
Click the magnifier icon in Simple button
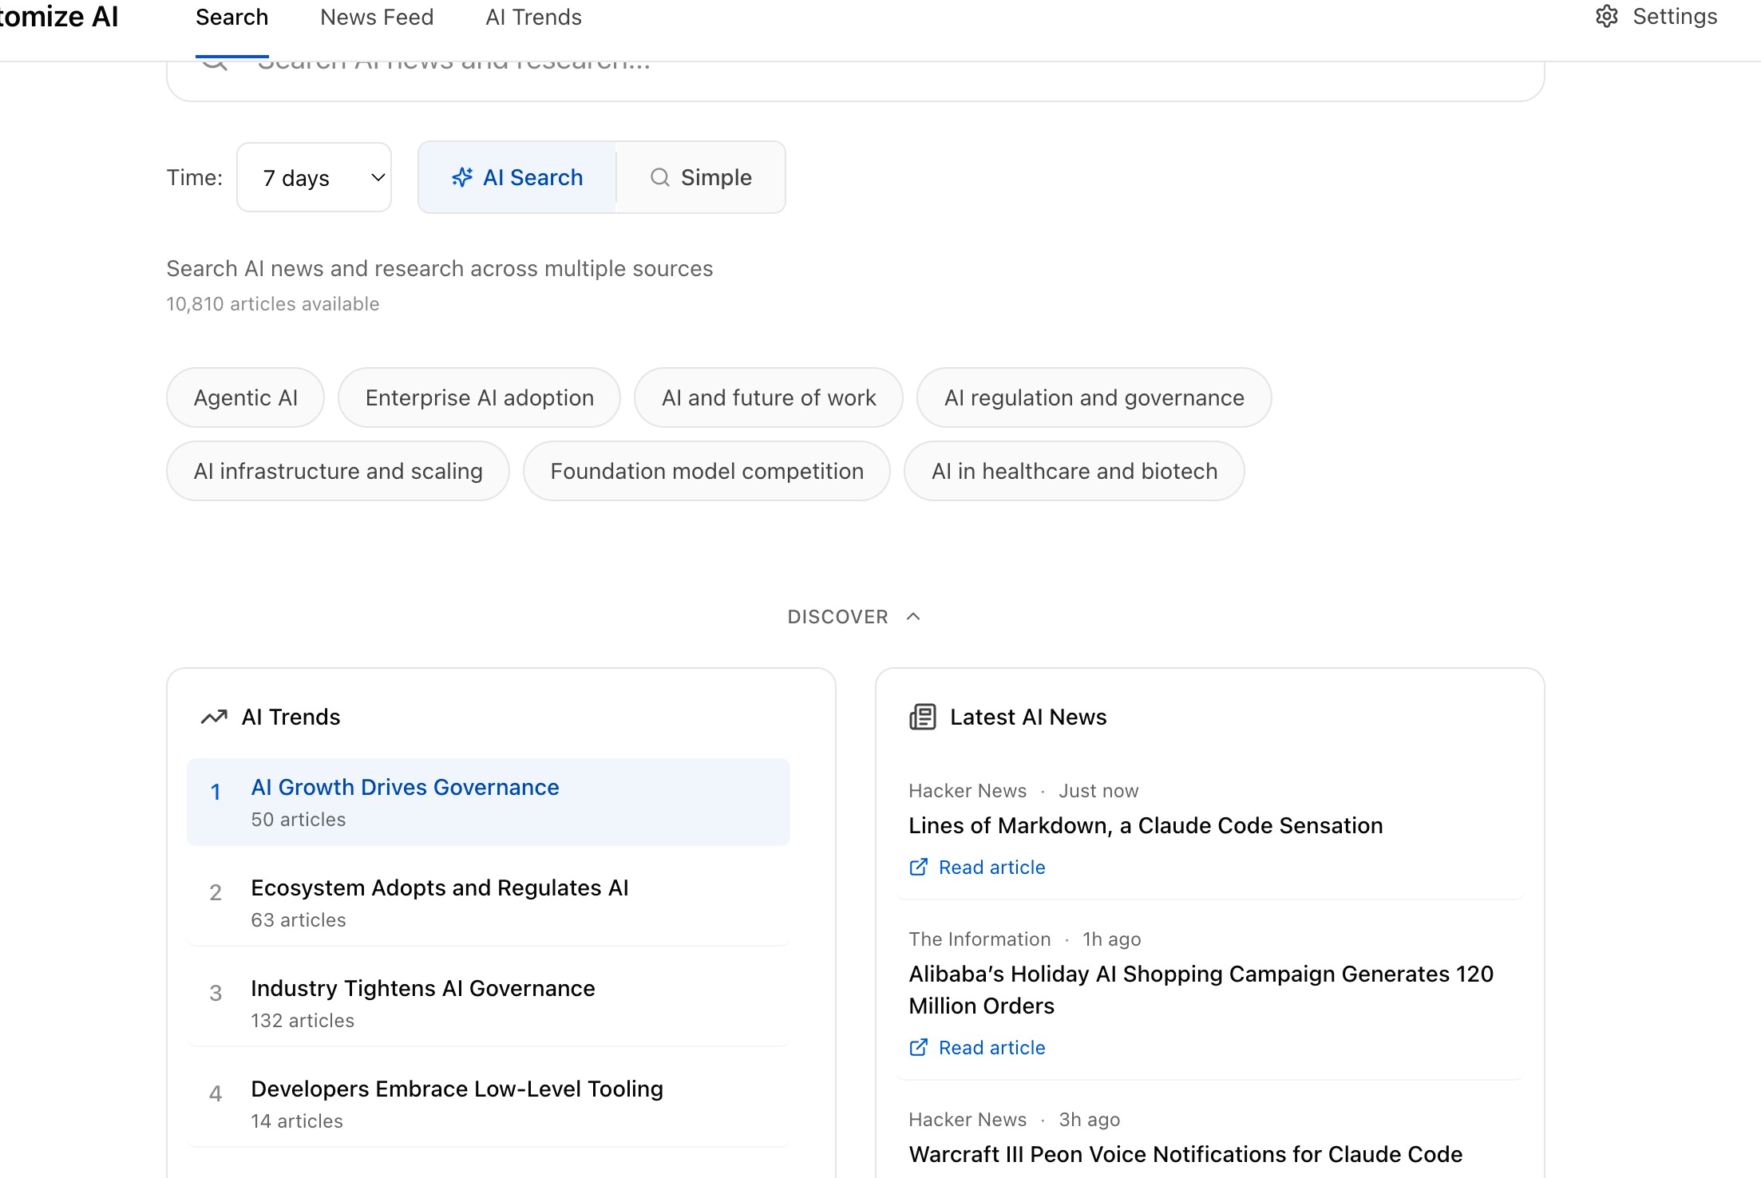coord(659,177)
